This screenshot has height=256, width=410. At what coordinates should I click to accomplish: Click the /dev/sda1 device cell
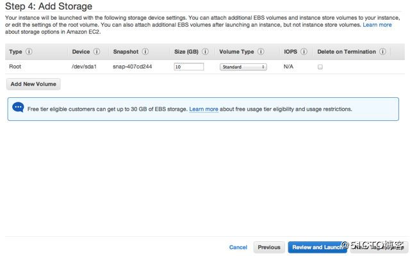tap(85, 67)
